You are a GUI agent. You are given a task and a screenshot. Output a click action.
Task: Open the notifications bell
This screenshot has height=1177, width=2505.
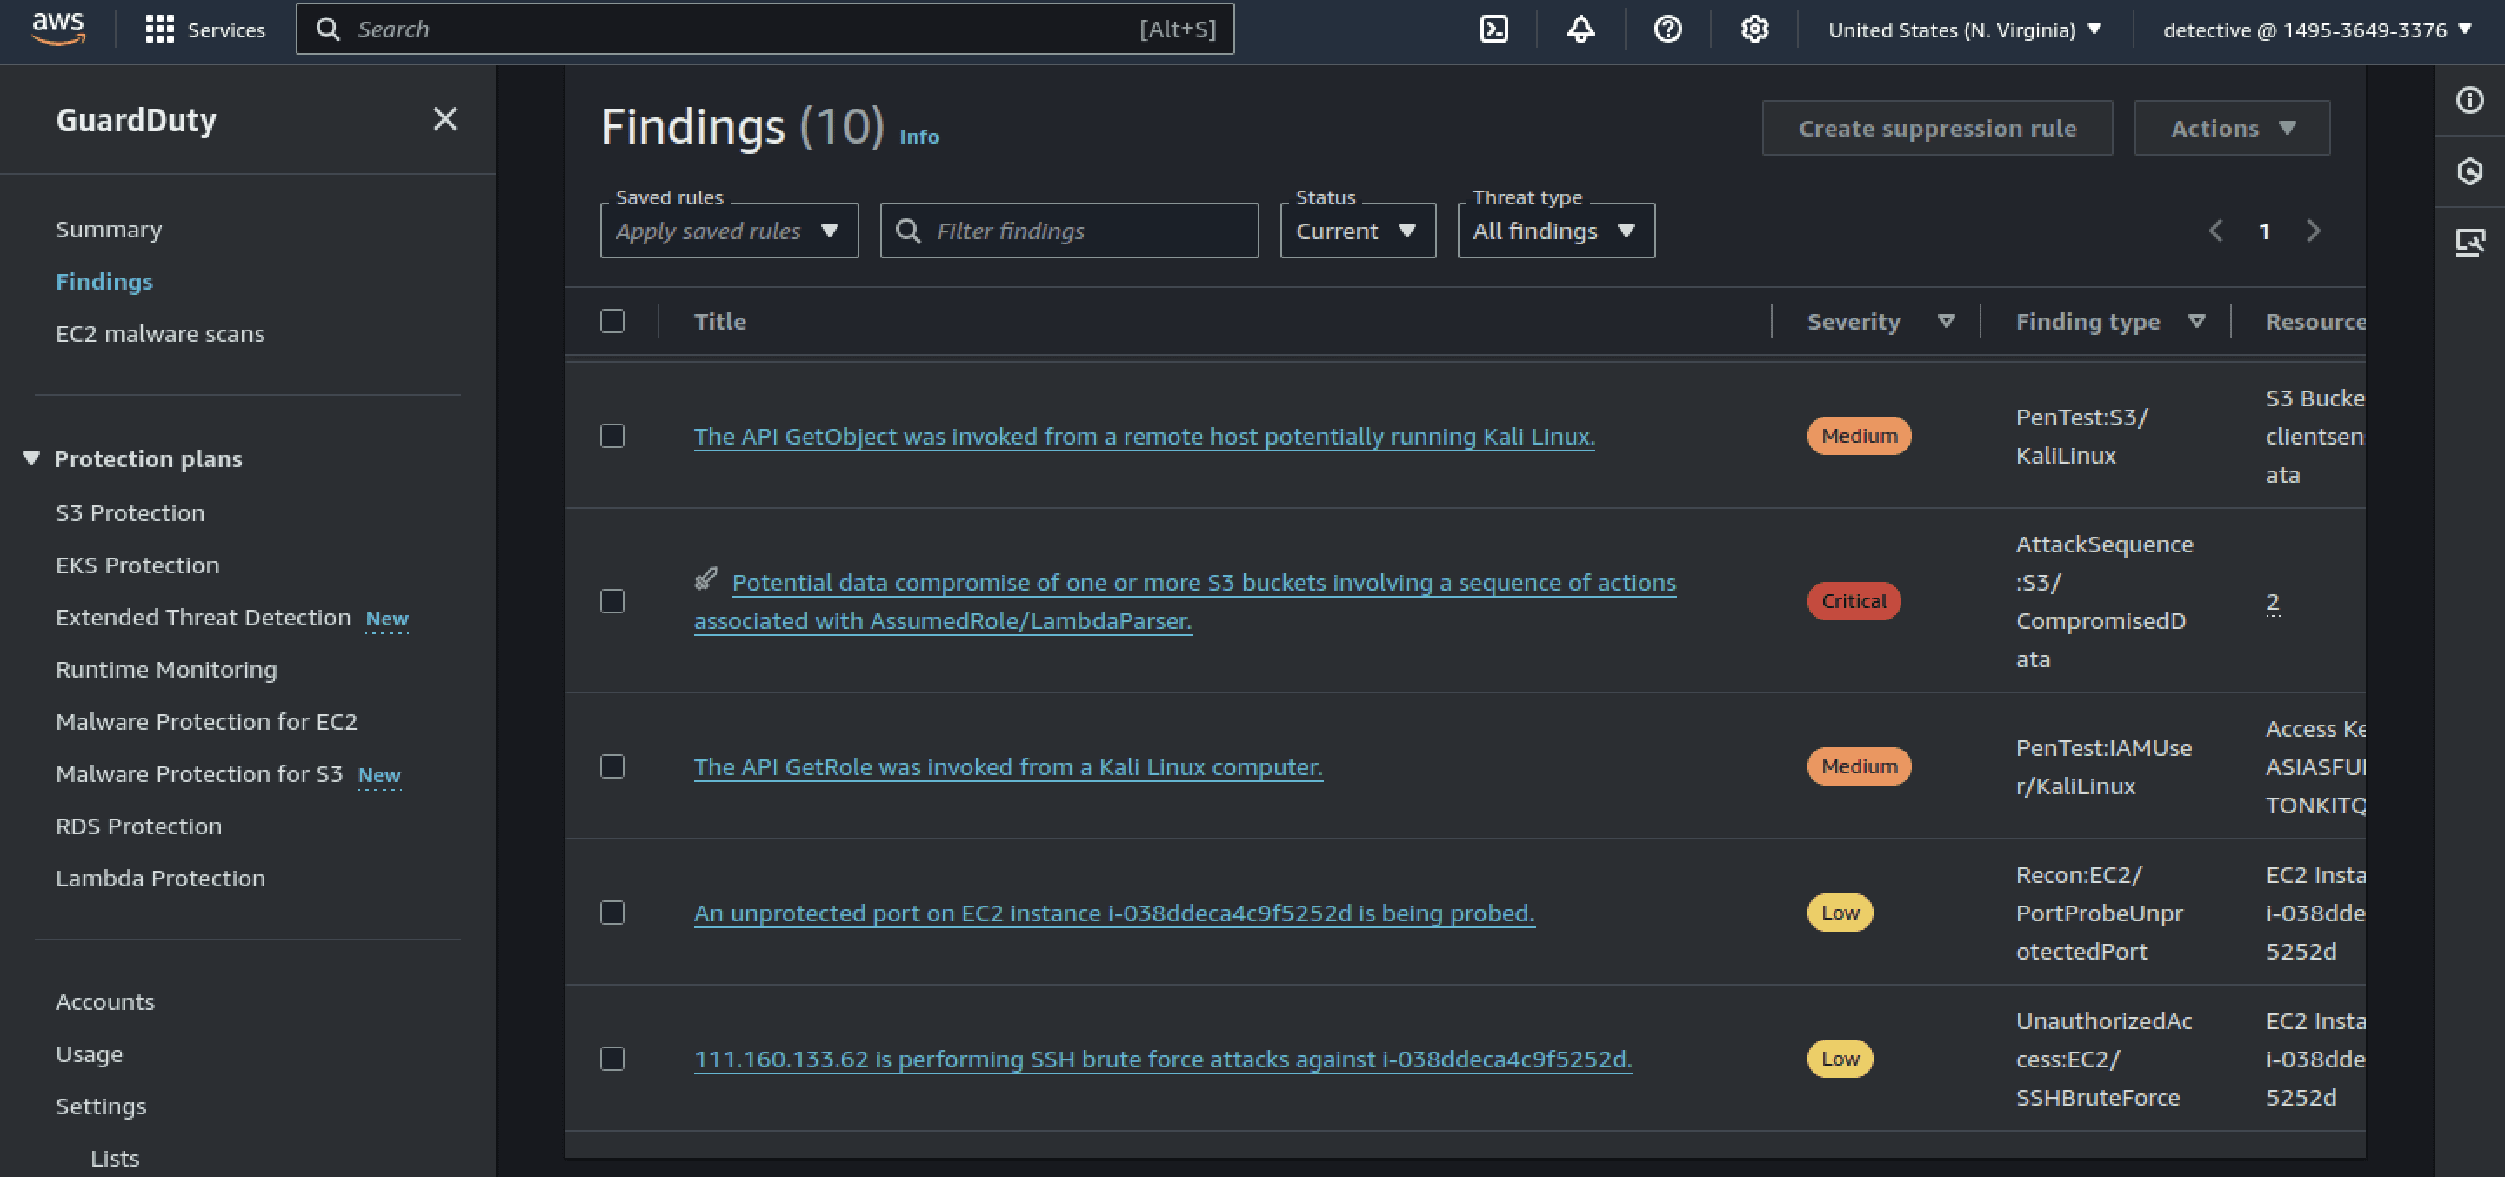pyautogui.click(x=1580, y=30)
